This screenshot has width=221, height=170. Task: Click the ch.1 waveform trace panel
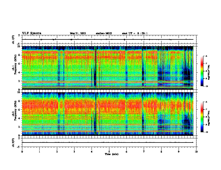point(109,39)
